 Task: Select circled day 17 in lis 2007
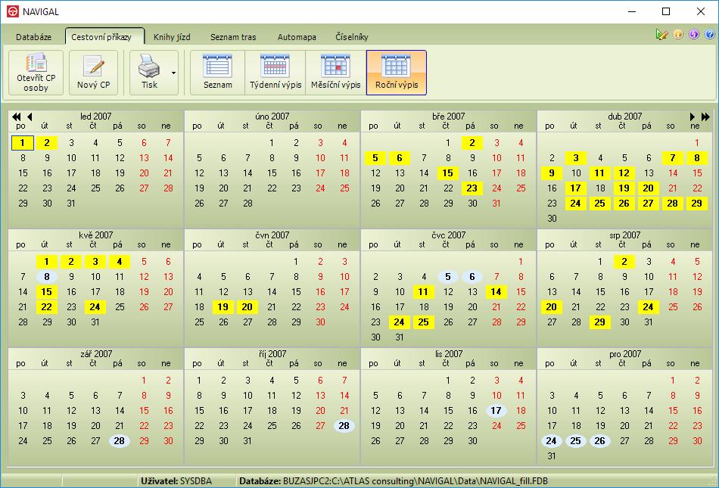click(x=496, y=411)
